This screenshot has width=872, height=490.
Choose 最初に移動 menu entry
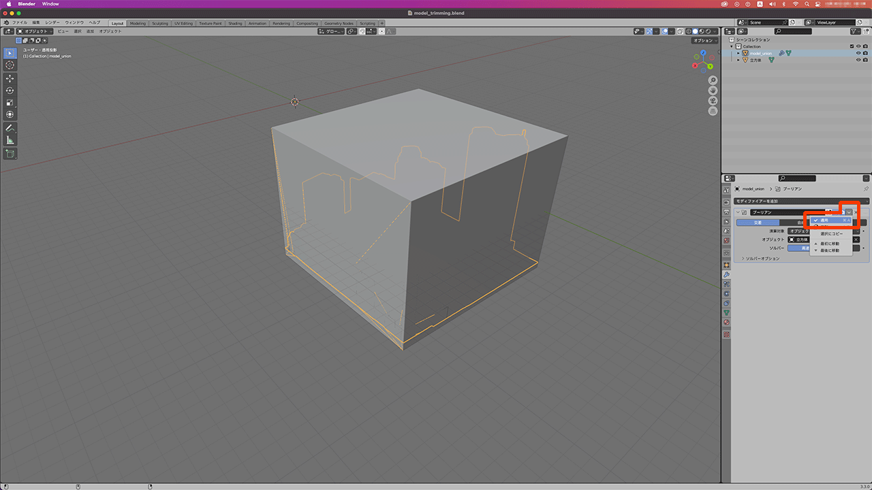831,243
